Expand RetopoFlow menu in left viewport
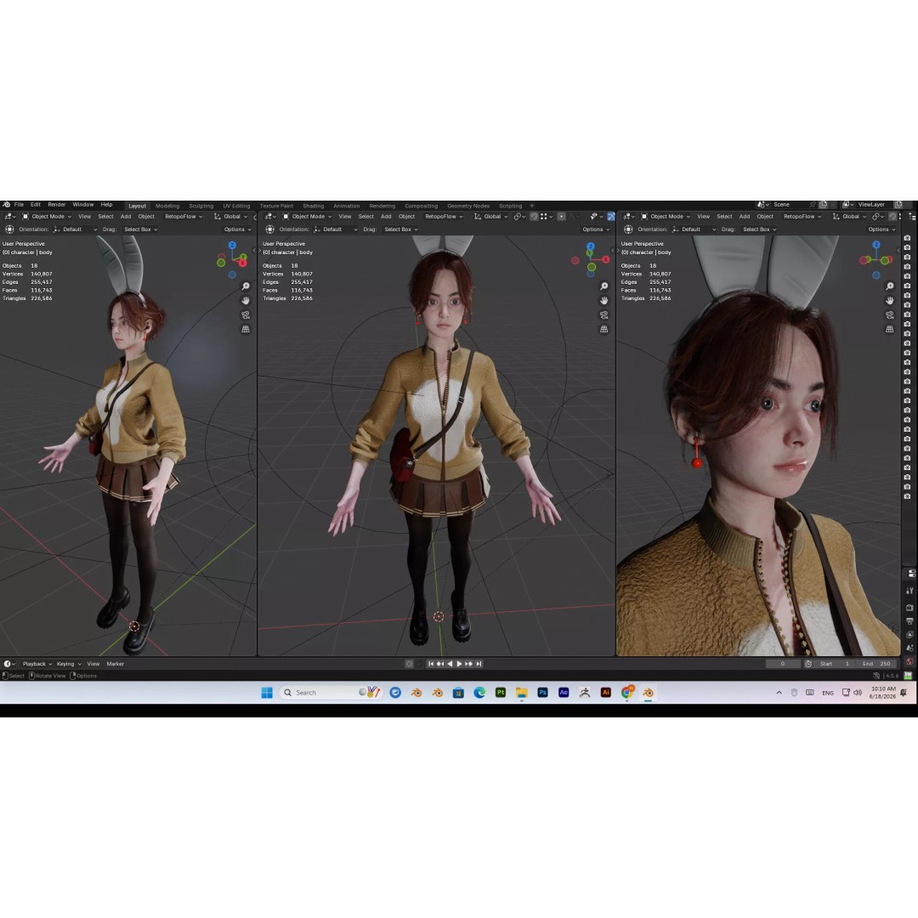 click(184, 217)
